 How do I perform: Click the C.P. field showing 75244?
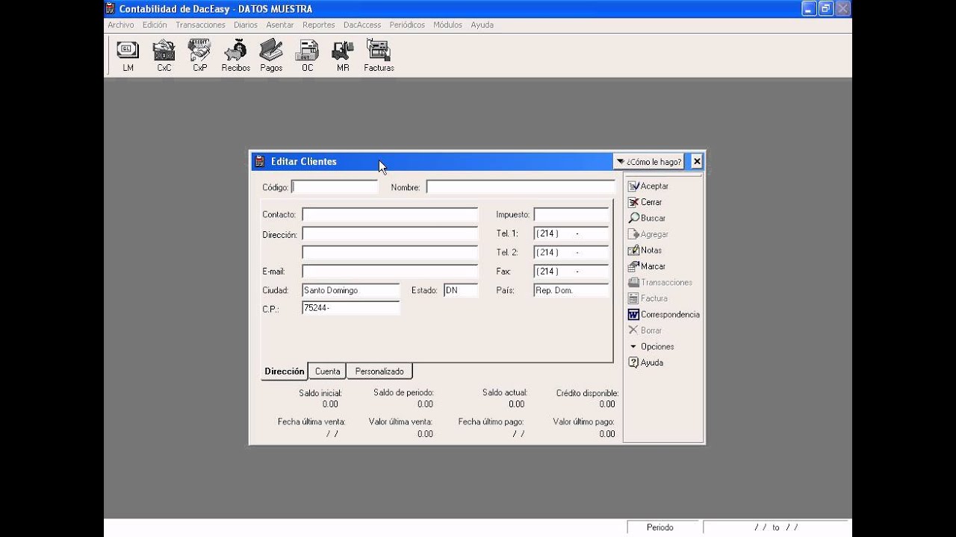click(x=351, y=307)
